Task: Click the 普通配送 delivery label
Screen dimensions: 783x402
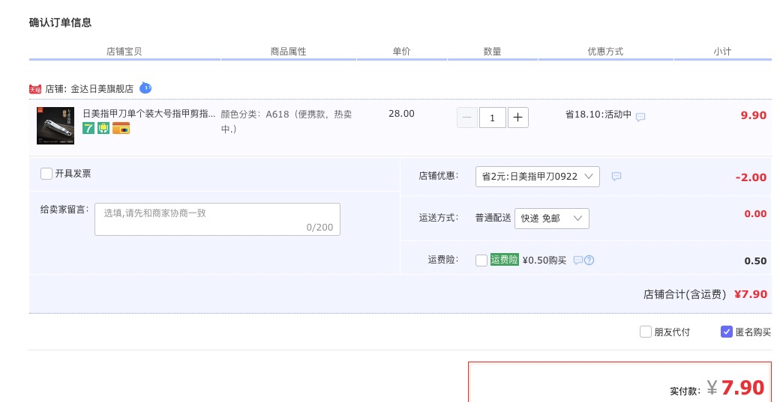Action: pos(493,218)
